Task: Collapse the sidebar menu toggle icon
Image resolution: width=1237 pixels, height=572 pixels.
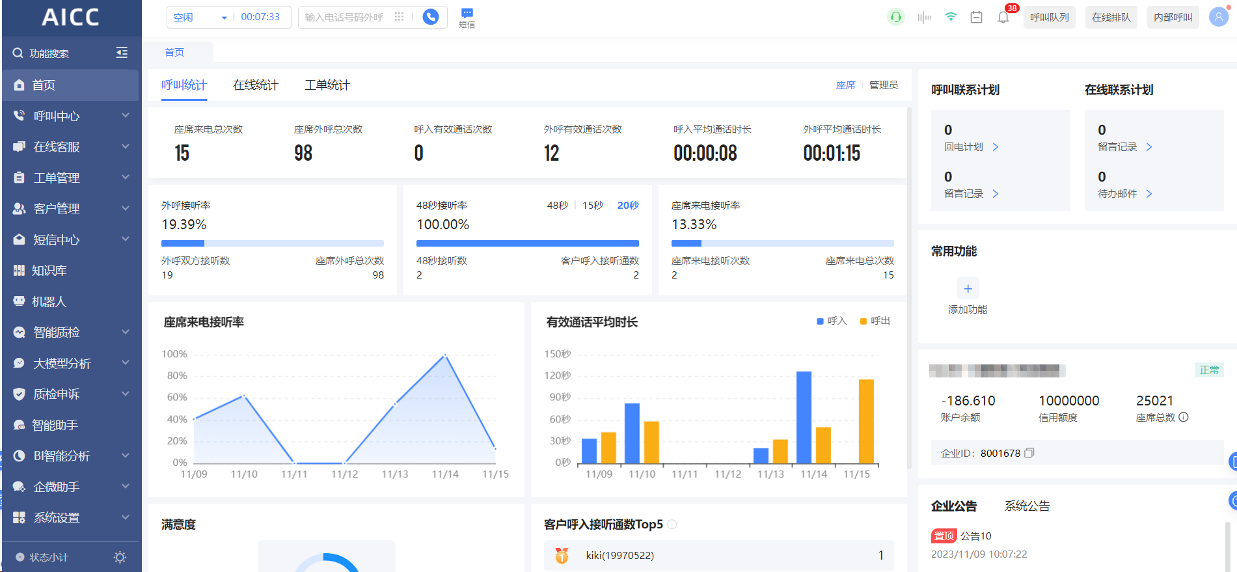Action: (122, 53)
